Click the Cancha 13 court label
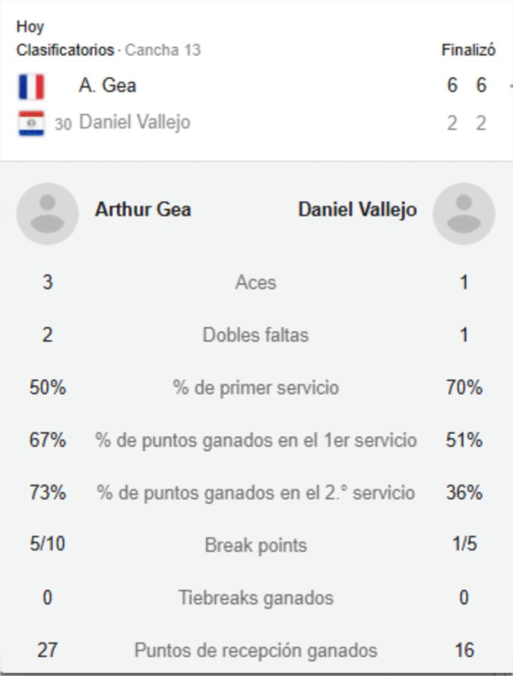This screenshot has width=513, height=676. point(163,50)
